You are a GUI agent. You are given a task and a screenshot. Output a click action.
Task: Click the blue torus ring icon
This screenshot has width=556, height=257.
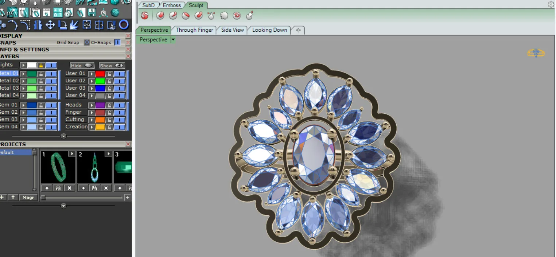click(124, 25)
